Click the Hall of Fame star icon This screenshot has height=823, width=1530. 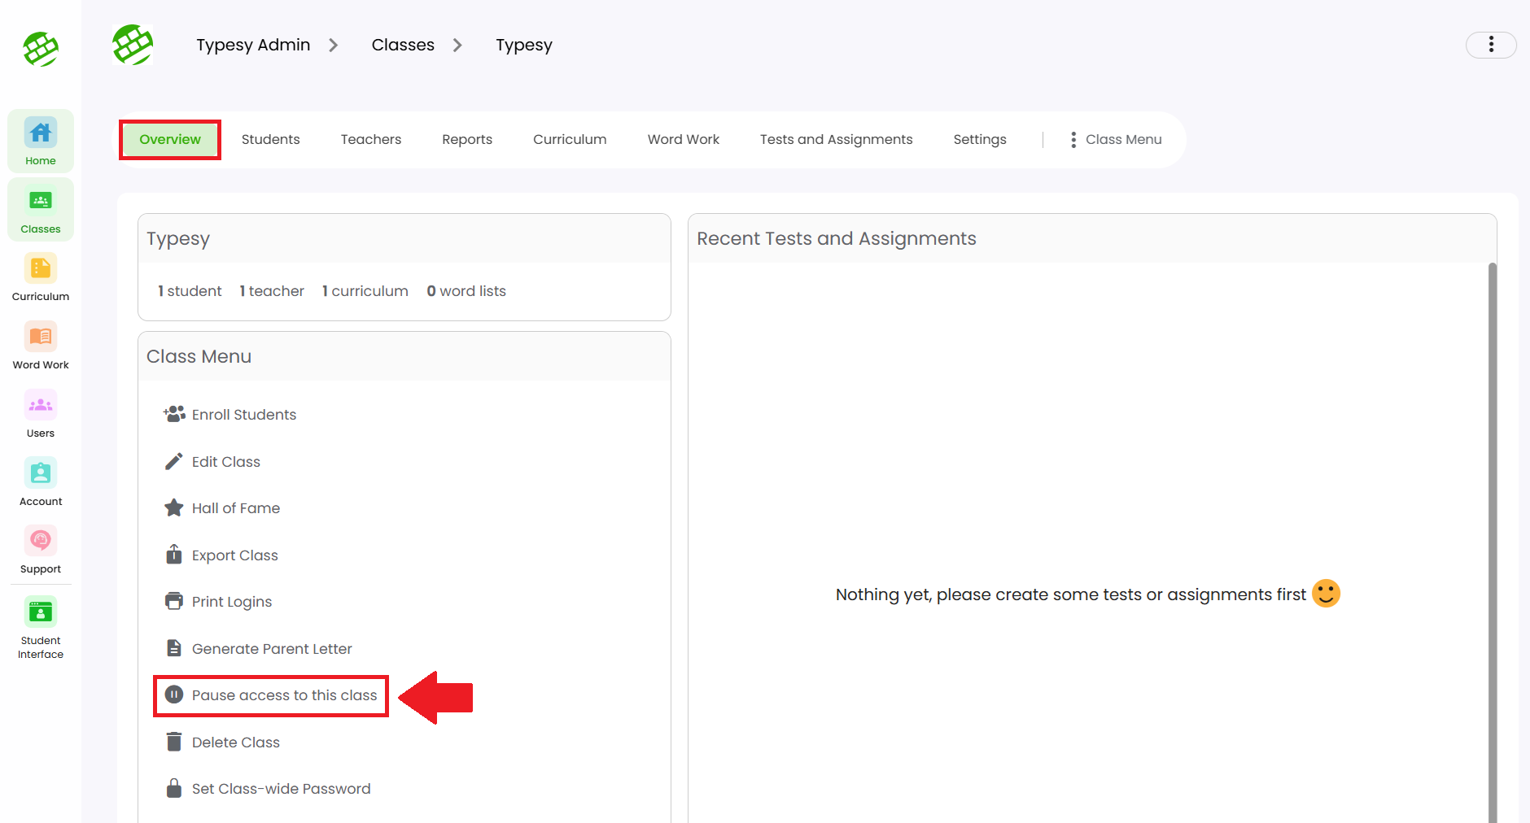click(174, 507)
